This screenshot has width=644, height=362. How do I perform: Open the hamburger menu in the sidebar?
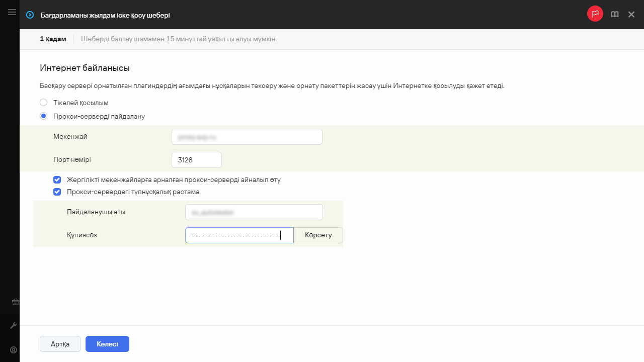(x=12, y=12)
